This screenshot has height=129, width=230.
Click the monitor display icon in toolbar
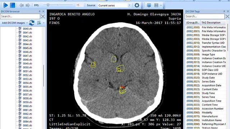[x=149, y=5]
